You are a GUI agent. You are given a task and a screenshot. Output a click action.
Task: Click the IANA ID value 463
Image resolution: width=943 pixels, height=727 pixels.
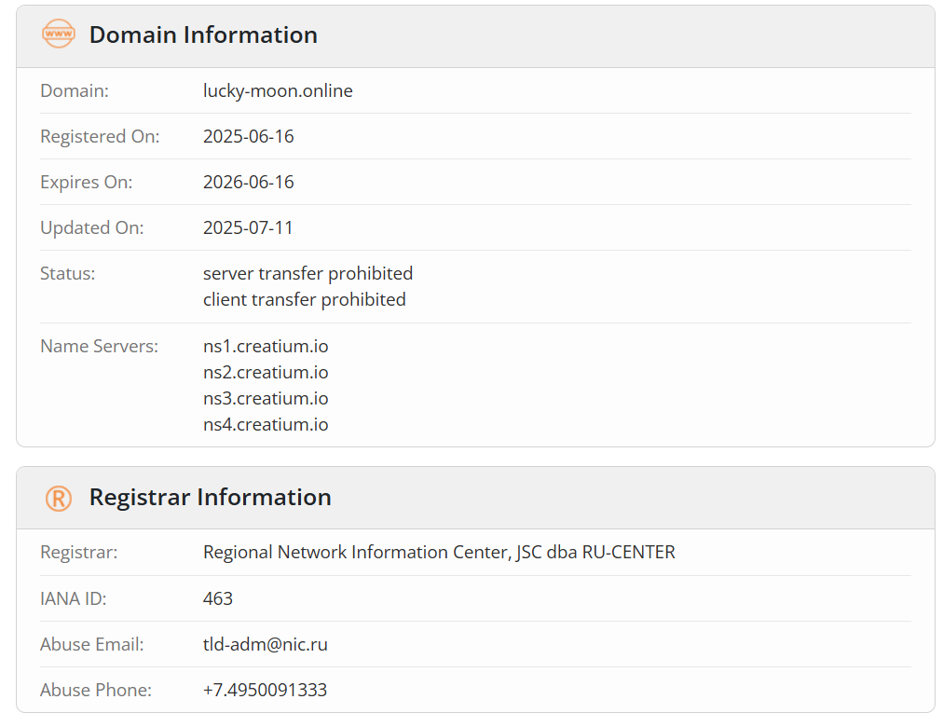(x=218, y=598)
